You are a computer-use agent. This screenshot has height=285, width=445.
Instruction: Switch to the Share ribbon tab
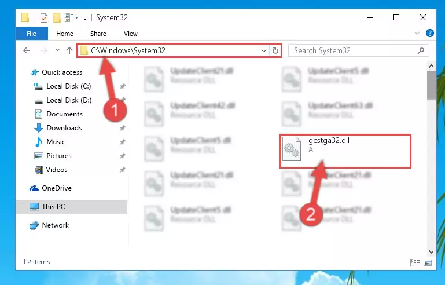point(98,34)
